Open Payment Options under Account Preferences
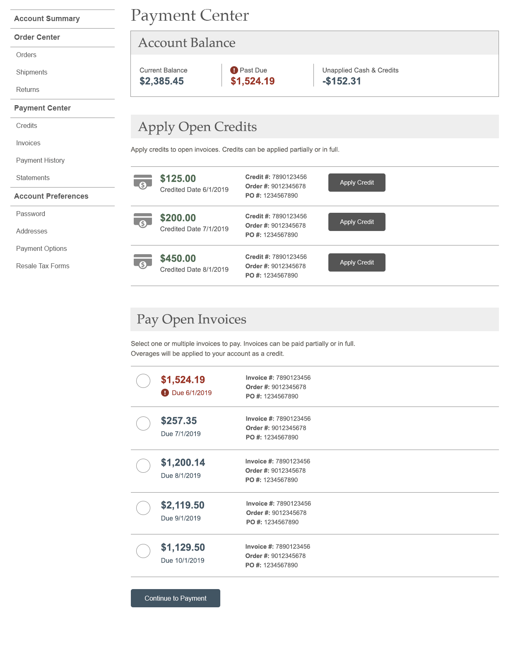The width and height of the screenshot is (530, 652). coord(41,248)
